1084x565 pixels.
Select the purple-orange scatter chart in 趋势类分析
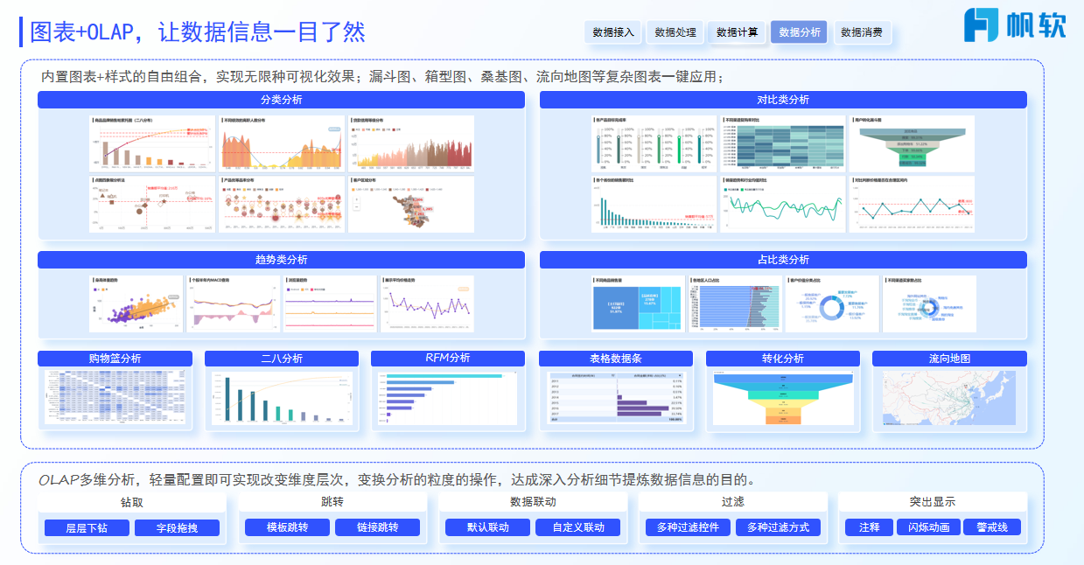tap(136, 303)
